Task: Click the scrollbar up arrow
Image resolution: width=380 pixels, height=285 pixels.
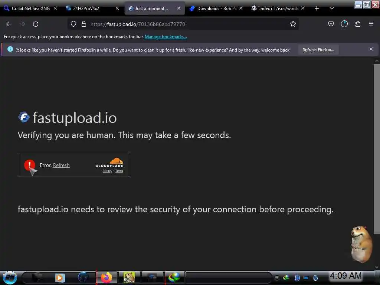Action: pyautogui.click(x=377, y=61)
